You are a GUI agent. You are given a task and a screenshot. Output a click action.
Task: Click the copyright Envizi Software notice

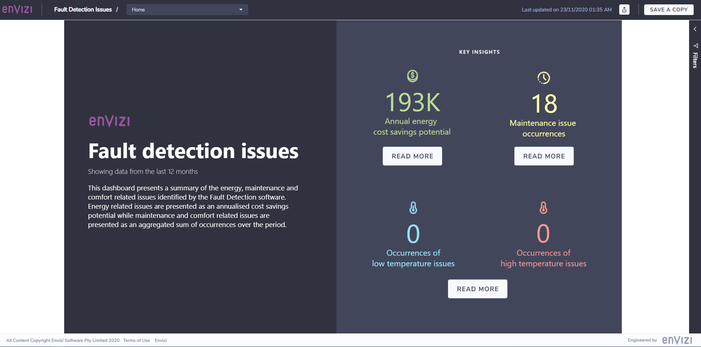point(63,340)
